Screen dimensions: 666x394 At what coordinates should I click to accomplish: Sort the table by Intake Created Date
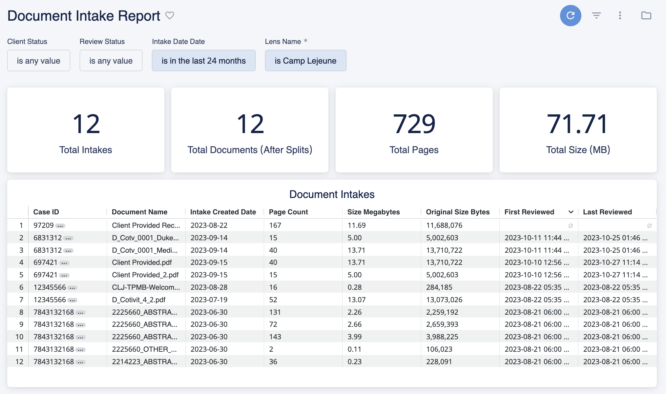pyautogui.click(x=223, y=212)
